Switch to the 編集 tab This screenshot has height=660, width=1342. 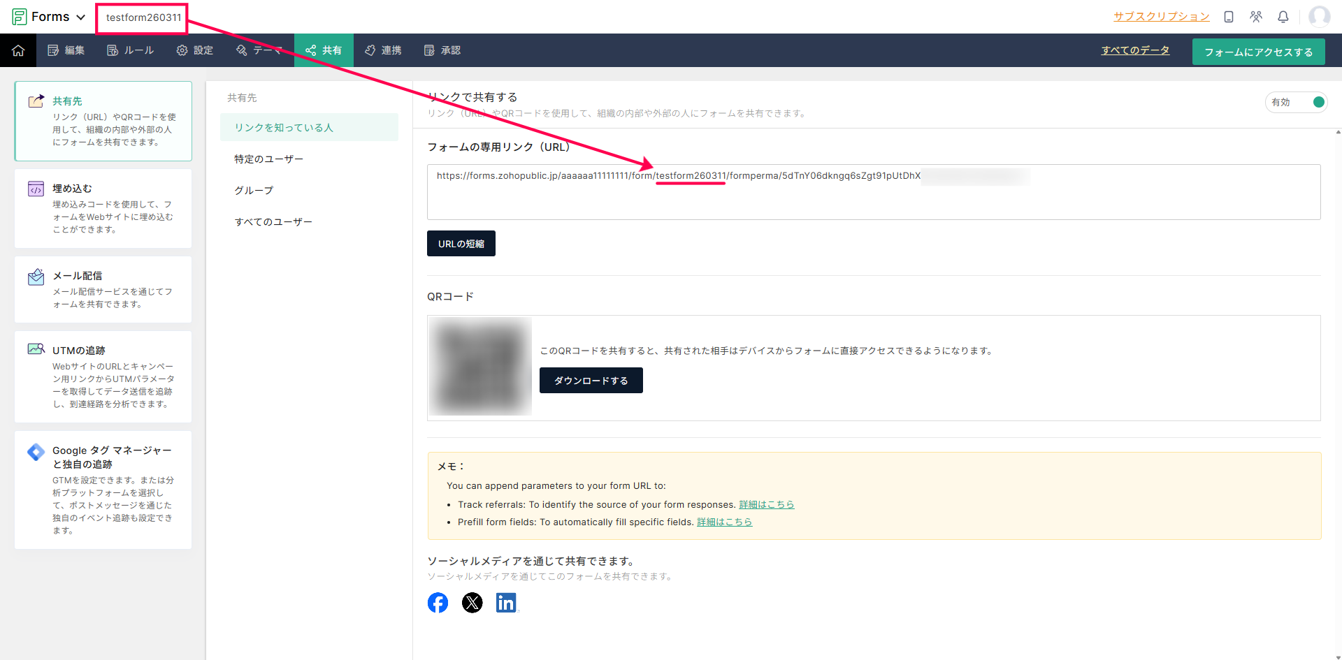(x=66, y=50)
